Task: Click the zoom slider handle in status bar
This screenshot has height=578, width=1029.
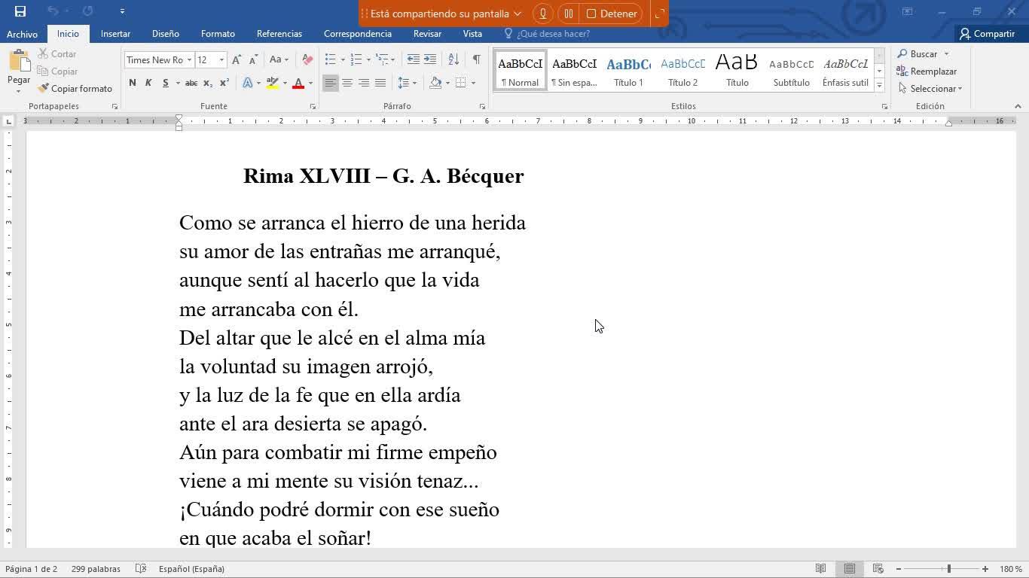Action: coord(948,569)
